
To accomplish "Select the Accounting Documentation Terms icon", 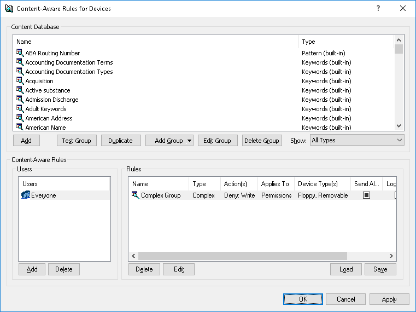I will pyautogui.click(x=20, y=62).
